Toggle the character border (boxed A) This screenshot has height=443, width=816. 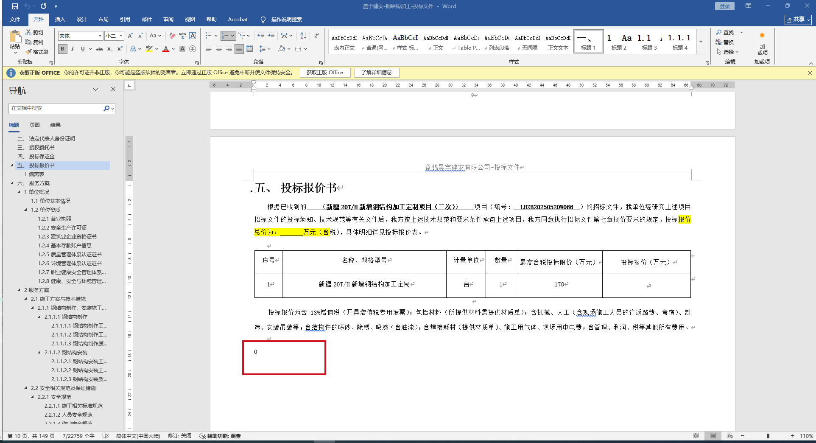(x=193, y=36)
